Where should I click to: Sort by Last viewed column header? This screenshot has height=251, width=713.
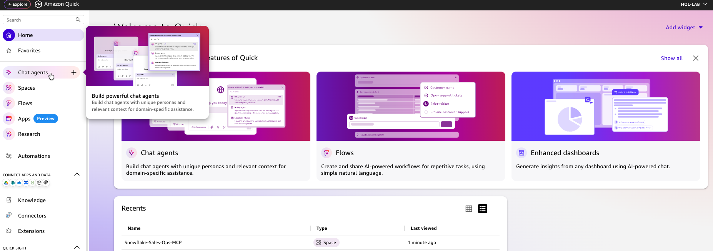click(x=423, y=228)
